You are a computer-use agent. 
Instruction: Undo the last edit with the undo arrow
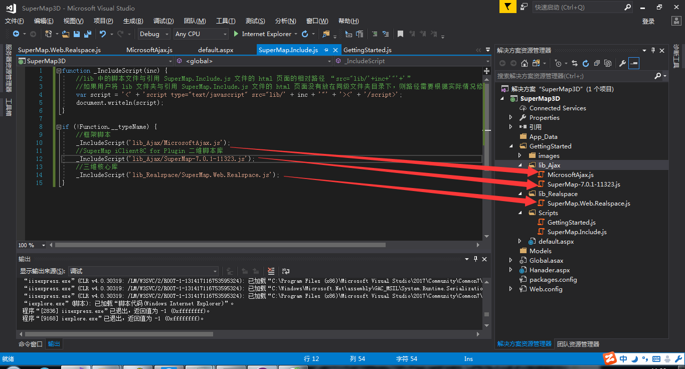pyautogui.click(x=103, y=34)
